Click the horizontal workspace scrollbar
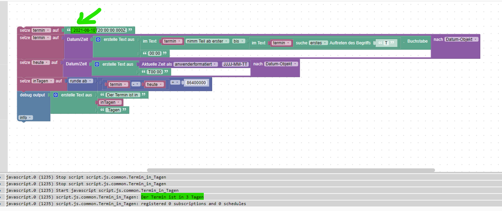This screenshot has height=211, width=502. (291, 170)
